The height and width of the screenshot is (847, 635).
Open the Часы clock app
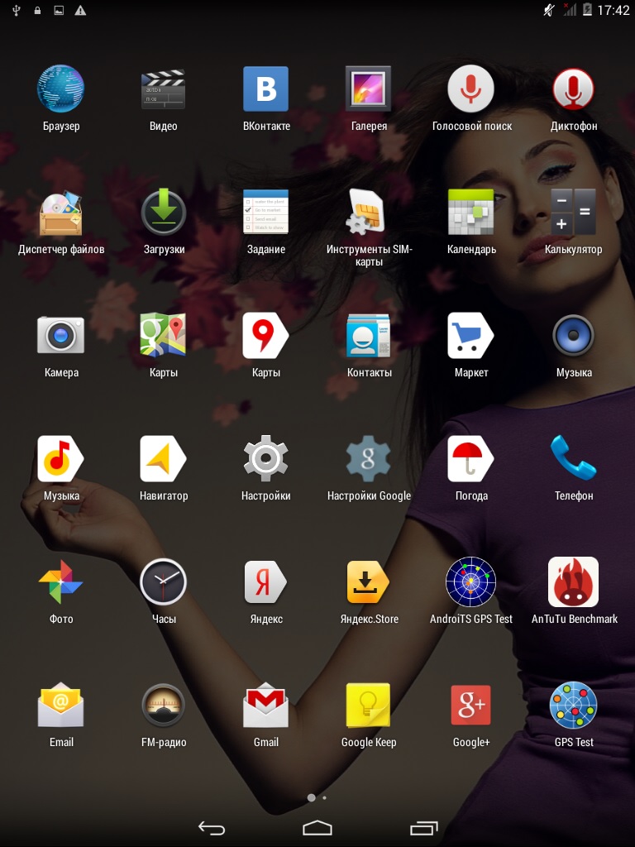click(163, 581)
